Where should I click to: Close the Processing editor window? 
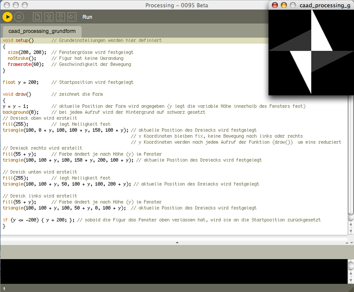(x=7, y=5)
